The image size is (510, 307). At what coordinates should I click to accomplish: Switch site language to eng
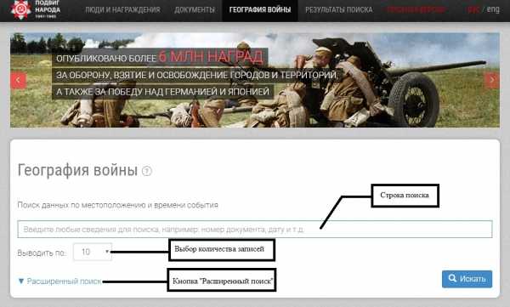(493, 9)
